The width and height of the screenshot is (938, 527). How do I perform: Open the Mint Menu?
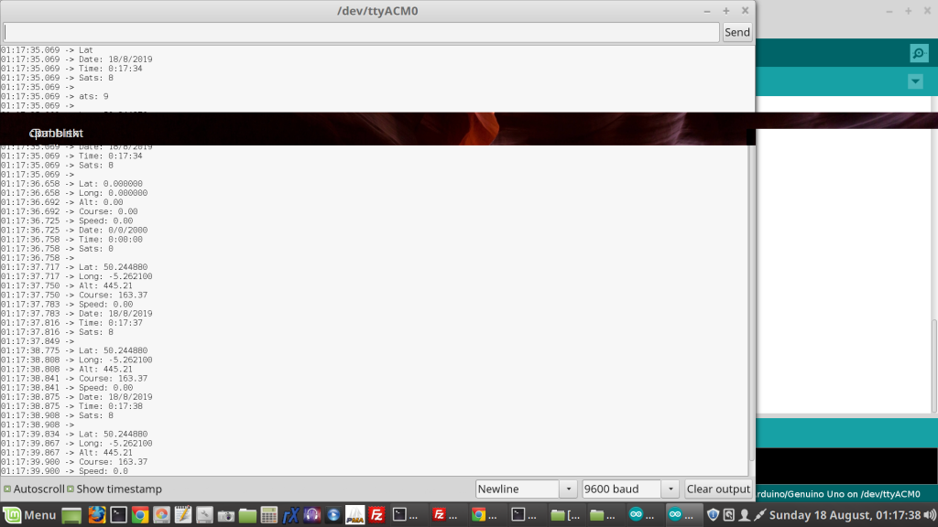click(x=29, y=515)
